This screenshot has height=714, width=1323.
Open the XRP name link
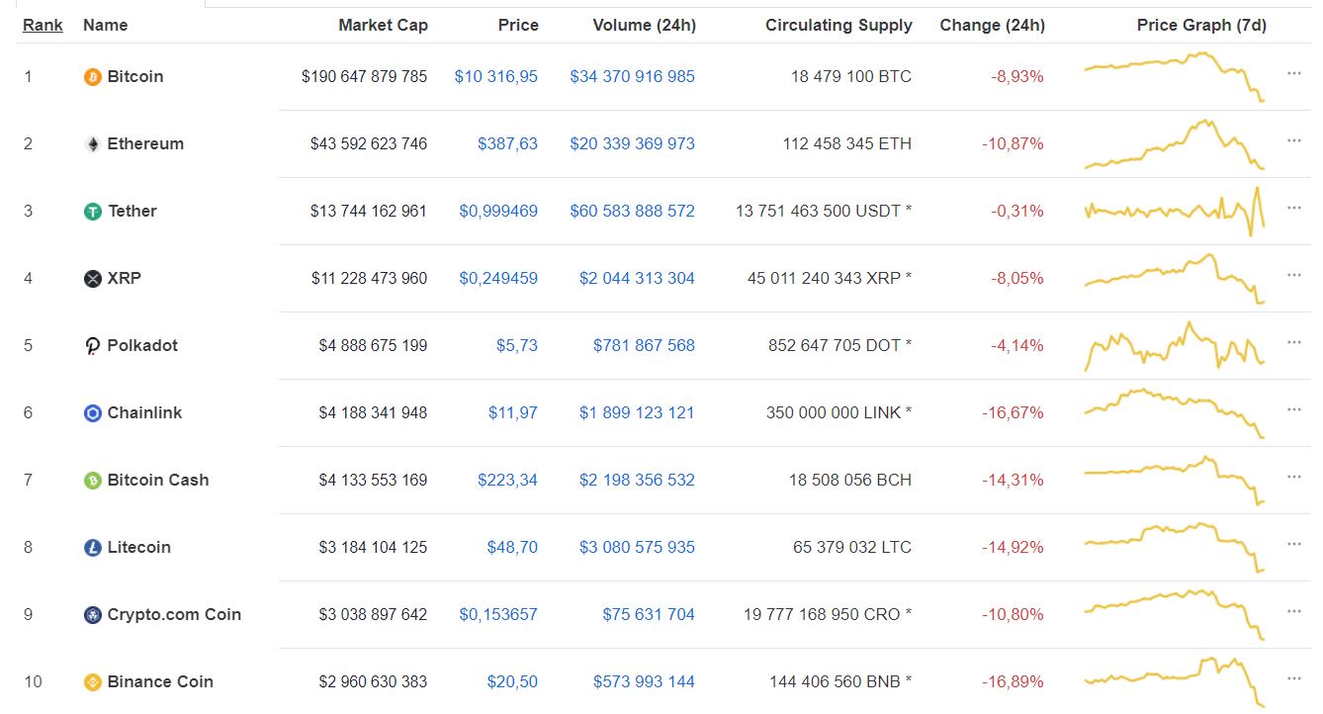point(125,278)
